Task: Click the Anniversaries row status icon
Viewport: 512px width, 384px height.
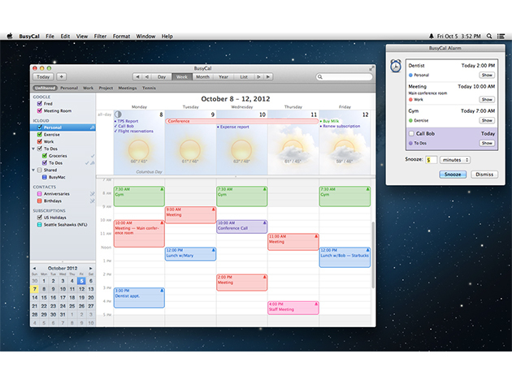Action: pyautogui.click(x=93, y=194)
